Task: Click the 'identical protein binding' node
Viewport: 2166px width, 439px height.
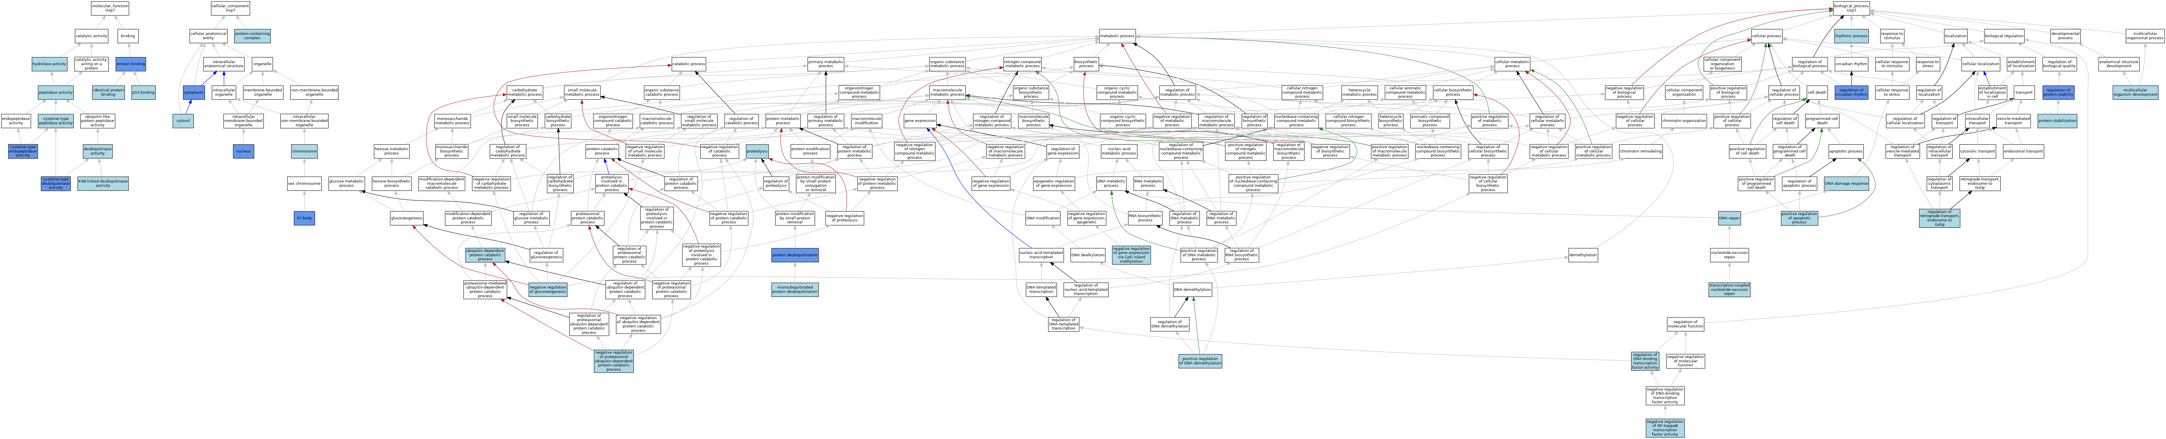Action: pyautogui.click(x=109, y=92)
